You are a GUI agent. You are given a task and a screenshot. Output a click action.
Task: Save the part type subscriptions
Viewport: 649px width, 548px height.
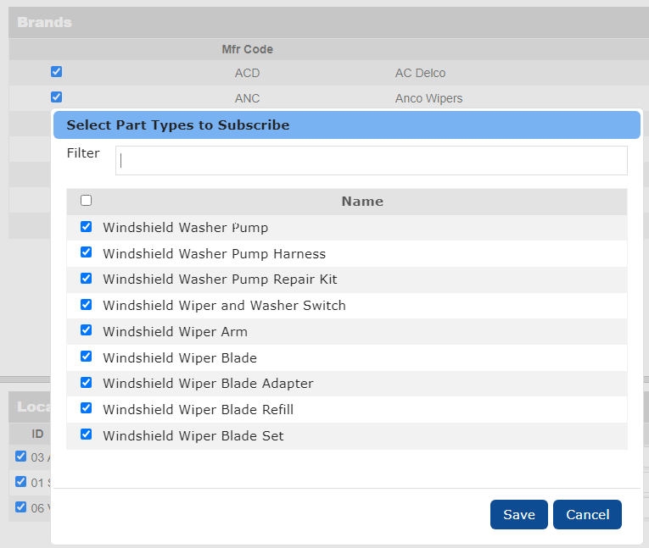coord(518,514)
